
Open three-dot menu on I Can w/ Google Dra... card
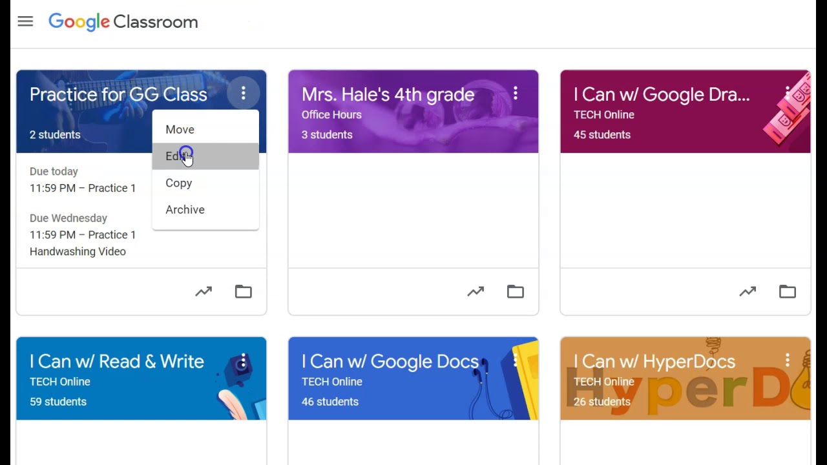click(788, 94)
